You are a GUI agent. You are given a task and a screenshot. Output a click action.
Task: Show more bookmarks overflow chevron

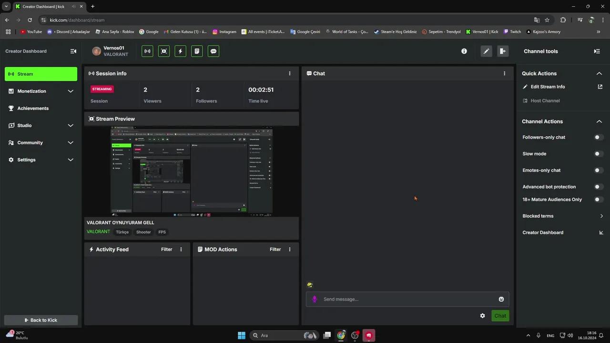[599, 32]
